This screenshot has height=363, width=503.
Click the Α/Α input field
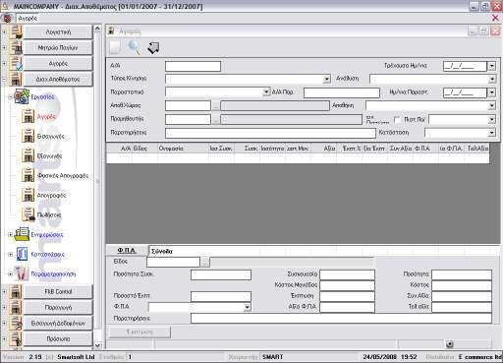pyautogui.click(x=193, y=66)
